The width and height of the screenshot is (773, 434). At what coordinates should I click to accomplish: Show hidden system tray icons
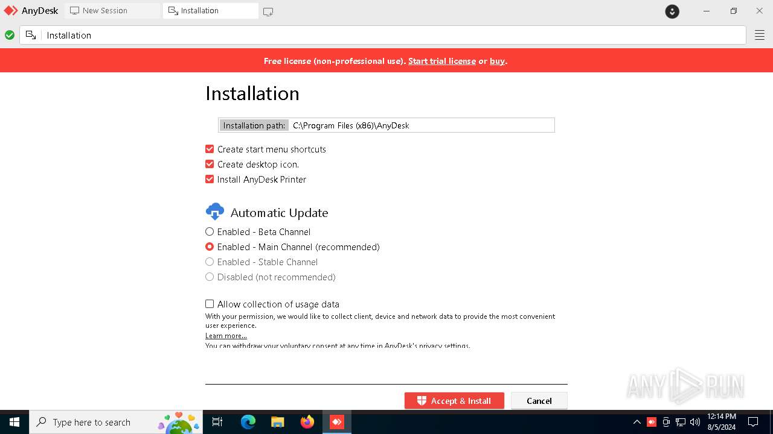[637, 422]
